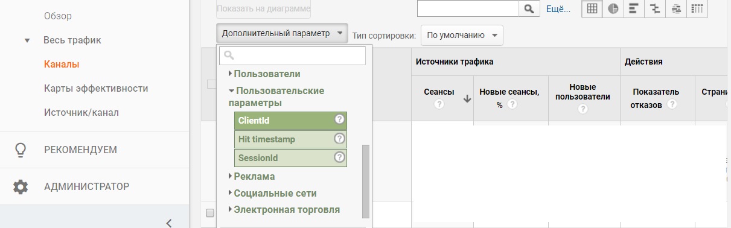
Task: Click the Действия group header
Action: coord(643,62)
